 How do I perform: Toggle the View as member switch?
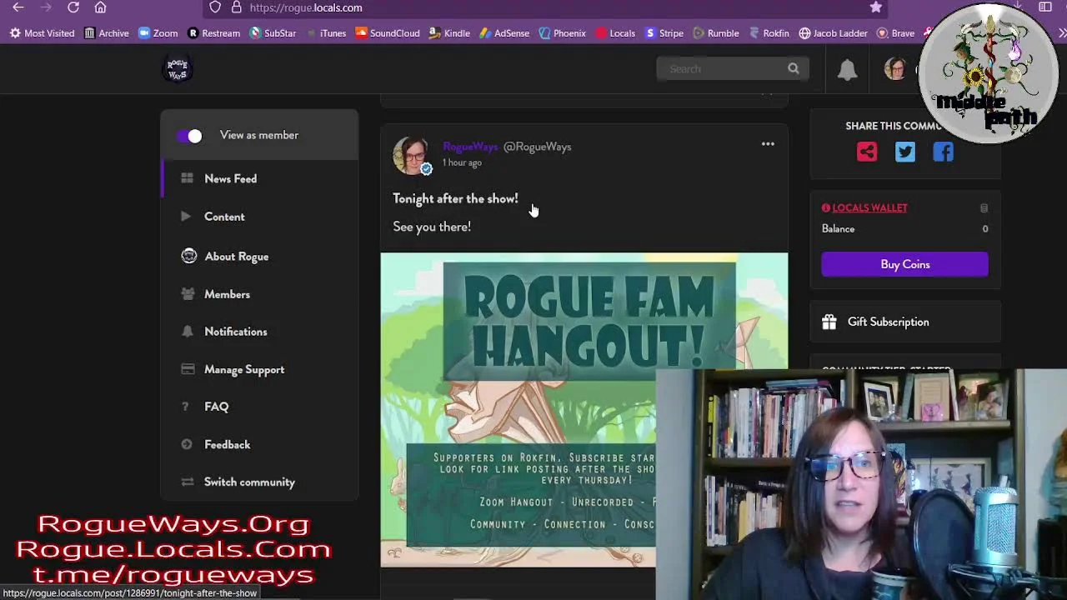click(189, 136)
